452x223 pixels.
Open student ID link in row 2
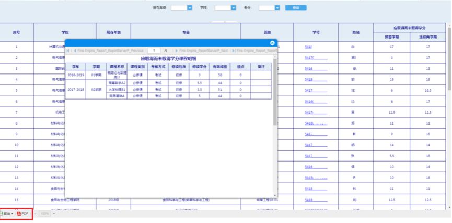316,58
